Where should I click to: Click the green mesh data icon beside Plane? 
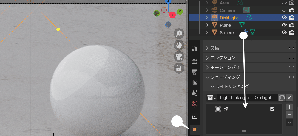pos(242,25)
